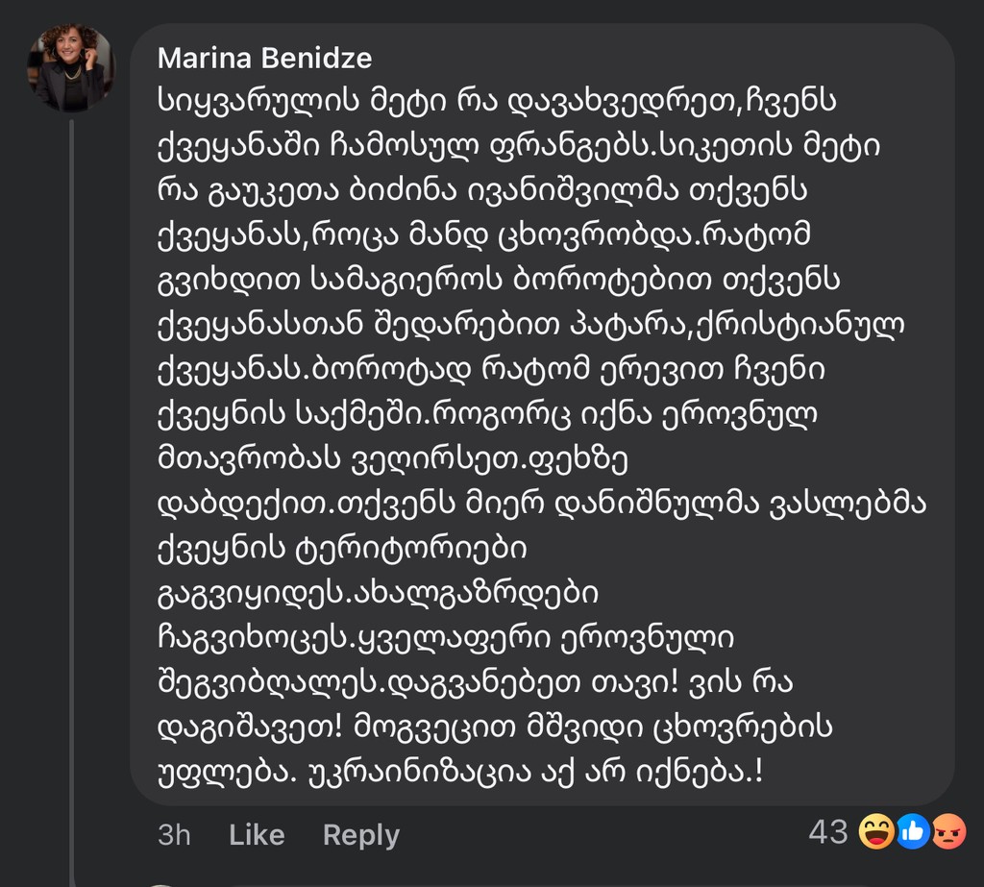The image size is (984, 887).
Task: Click the laughing Haha reaction emoji
Action: point(876,832)
